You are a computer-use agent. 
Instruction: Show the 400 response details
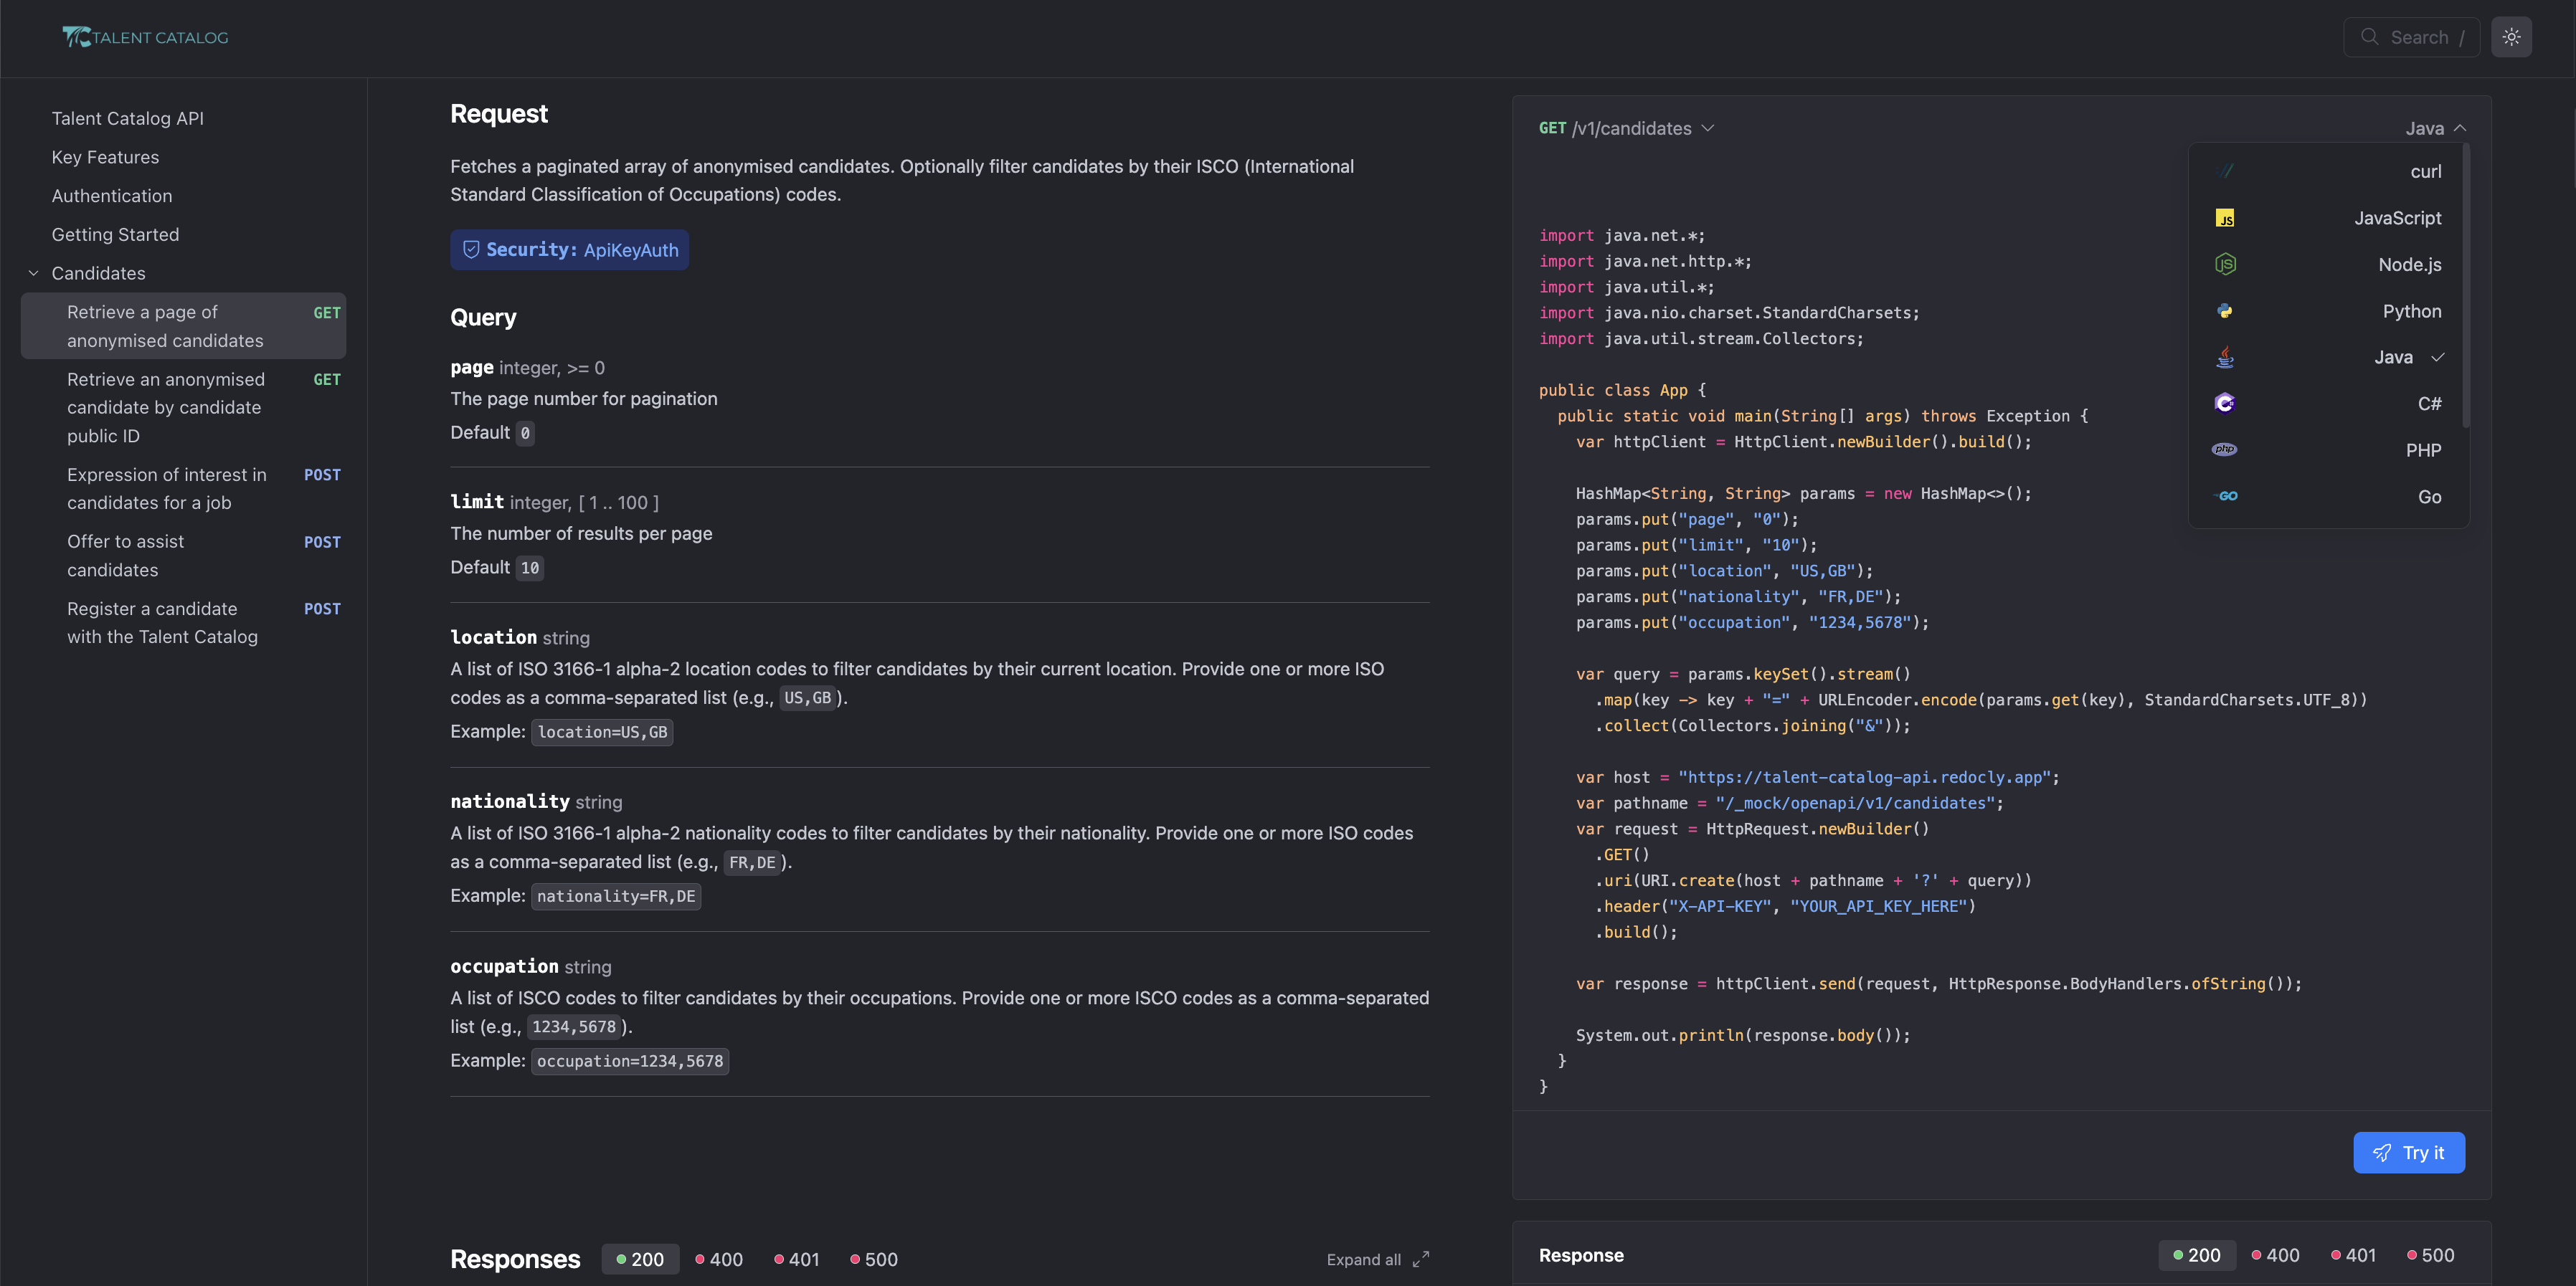(x=718, y=1259)
